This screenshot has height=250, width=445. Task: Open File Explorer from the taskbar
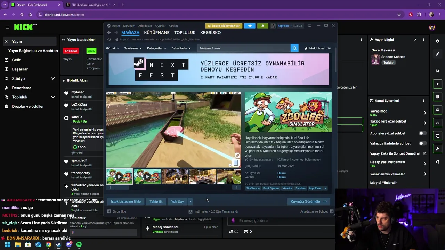(x=18, y=244)
